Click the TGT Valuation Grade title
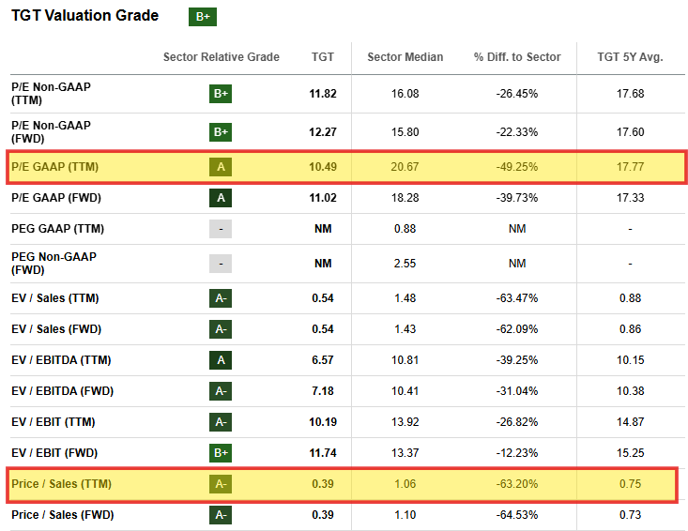The image size is (688, 531). [x=84, y=15]
